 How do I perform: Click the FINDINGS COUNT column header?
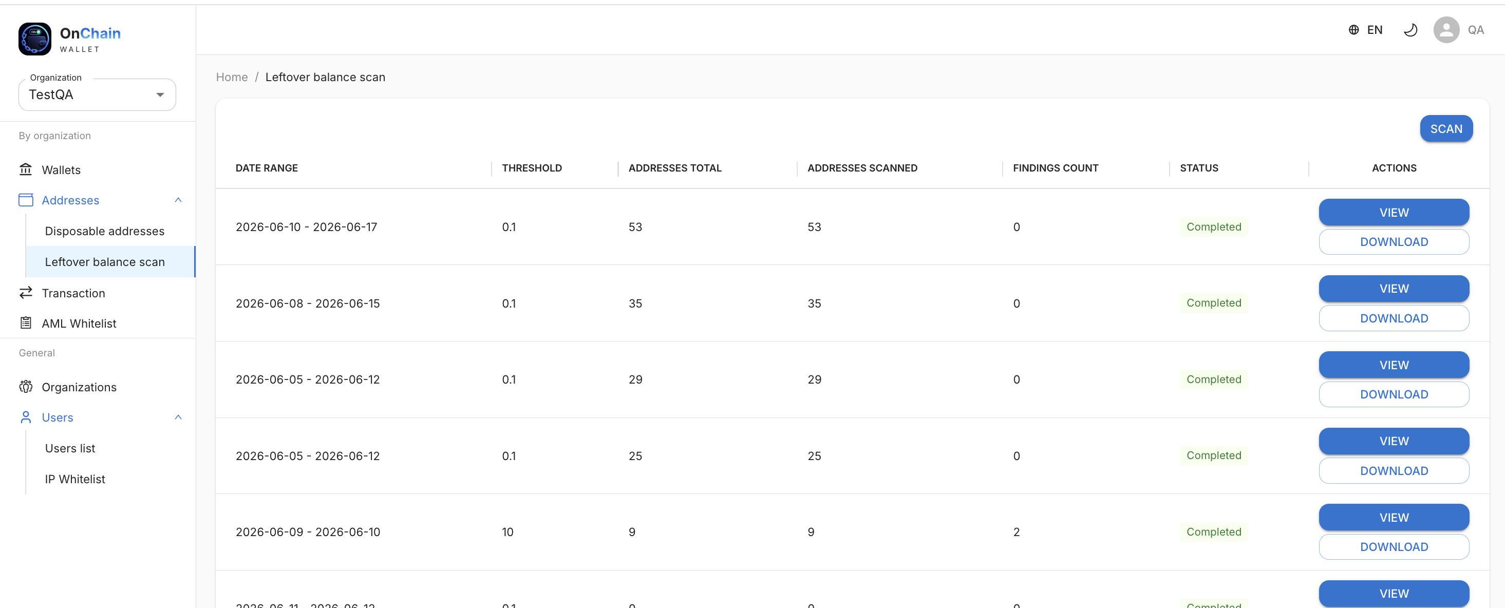[x=1055, y=167]
